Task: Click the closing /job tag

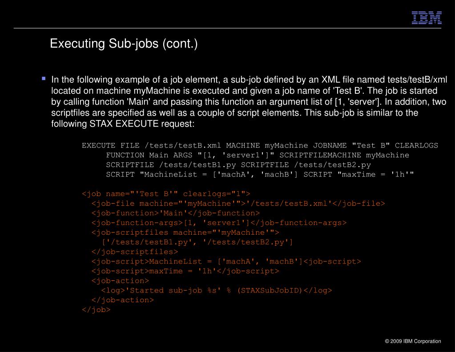Action: pos(96,310)
